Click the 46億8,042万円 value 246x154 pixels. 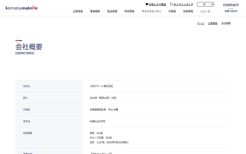(97, 121)
